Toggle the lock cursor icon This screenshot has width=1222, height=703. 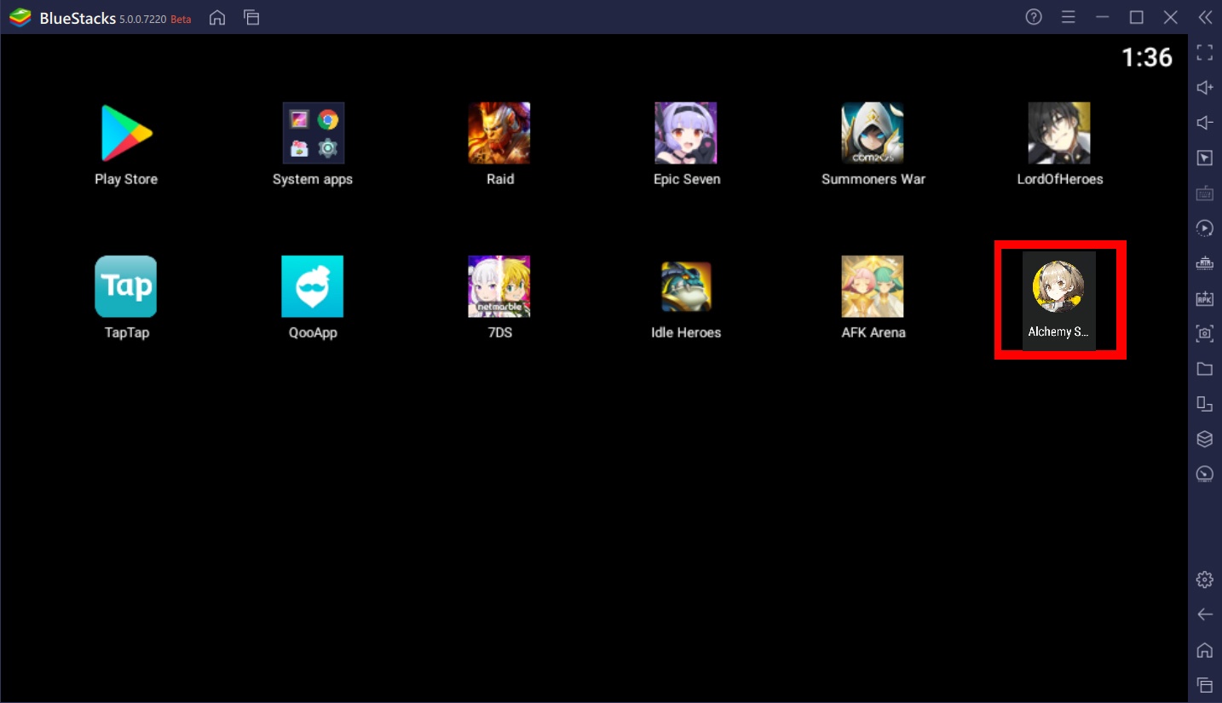[1204, 158]
